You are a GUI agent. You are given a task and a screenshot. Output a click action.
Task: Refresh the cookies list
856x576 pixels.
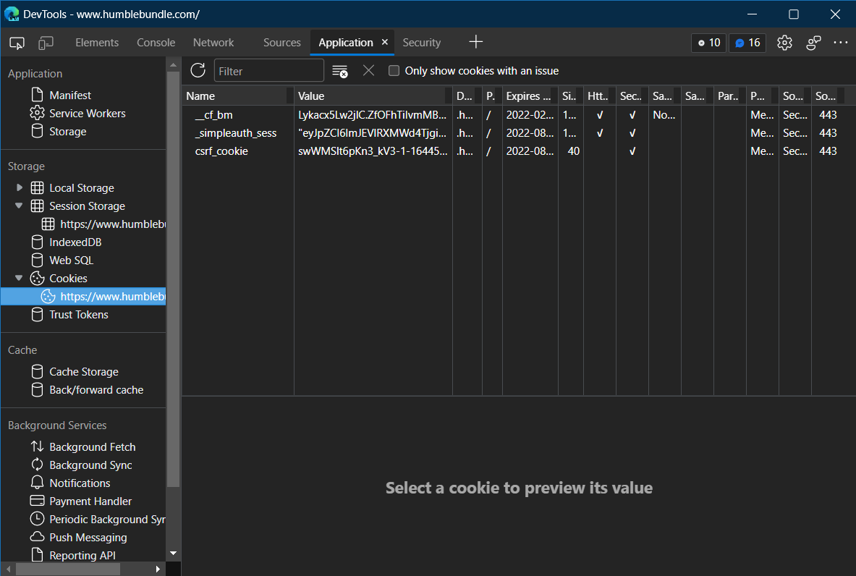point(198,70)
